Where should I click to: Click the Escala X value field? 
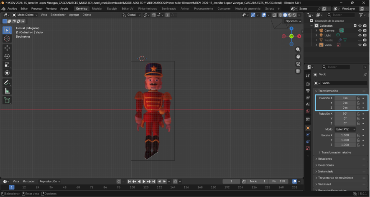coord(345,135)
